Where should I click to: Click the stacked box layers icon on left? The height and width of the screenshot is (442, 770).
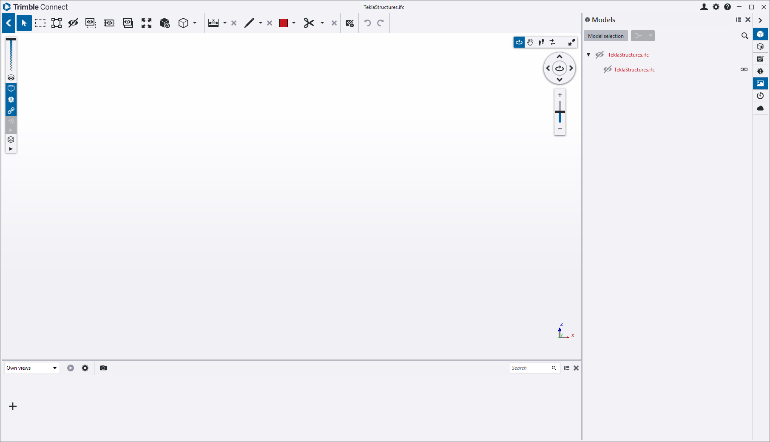[x=11, y=140]
